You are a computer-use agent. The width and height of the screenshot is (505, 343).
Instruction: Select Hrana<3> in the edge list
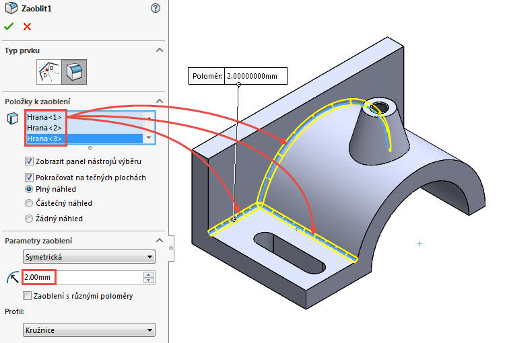84,139
